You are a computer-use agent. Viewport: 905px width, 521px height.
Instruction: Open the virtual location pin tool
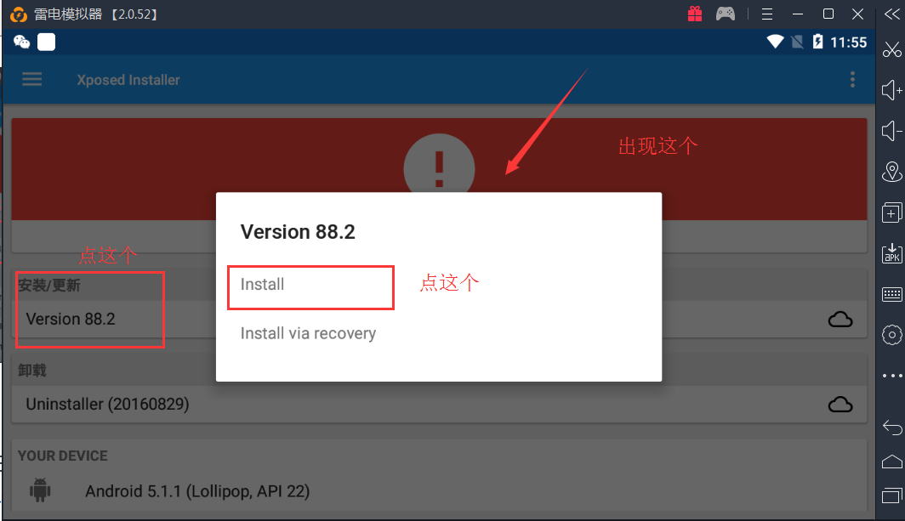pyautogui.click(x=891, y=172)
